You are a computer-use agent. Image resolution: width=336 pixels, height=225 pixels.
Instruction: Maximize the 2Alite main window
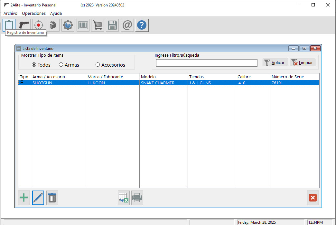313,5
